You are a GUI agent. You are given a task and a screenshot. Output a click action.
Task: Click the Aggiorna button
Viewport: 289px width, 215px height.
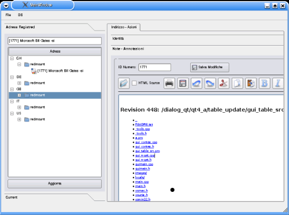pos(54,184)
